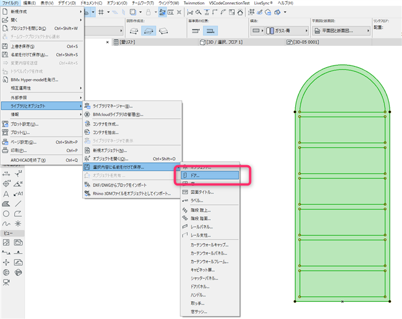This screenshot has height=319, width=402.
Task: Select the Spline tool
Action: click(6, 224)
